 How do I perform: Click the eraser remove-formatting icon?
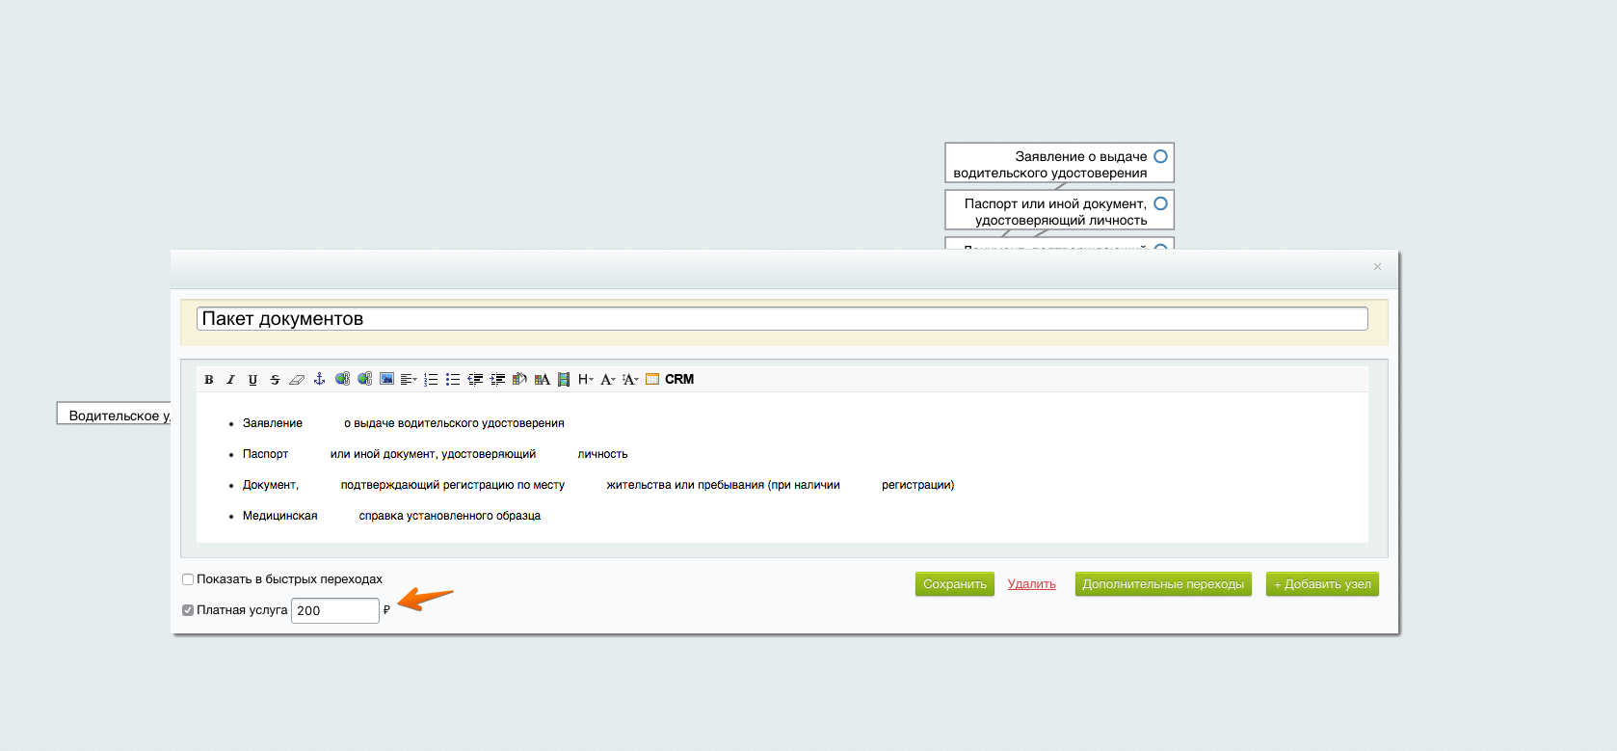tap(297, 380)
